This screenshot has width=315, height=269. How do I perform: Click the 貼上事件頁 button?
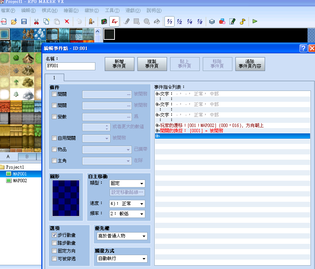185,64
